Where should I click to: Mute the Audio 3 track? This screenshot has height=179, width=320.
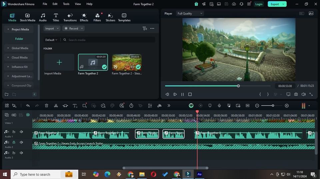[x=21, y=153]
